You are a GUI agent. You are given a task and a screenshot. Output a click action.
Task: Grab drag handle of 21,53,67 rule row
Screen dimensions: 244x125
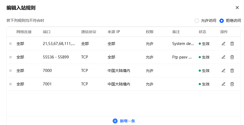click(x=11, y=44)
